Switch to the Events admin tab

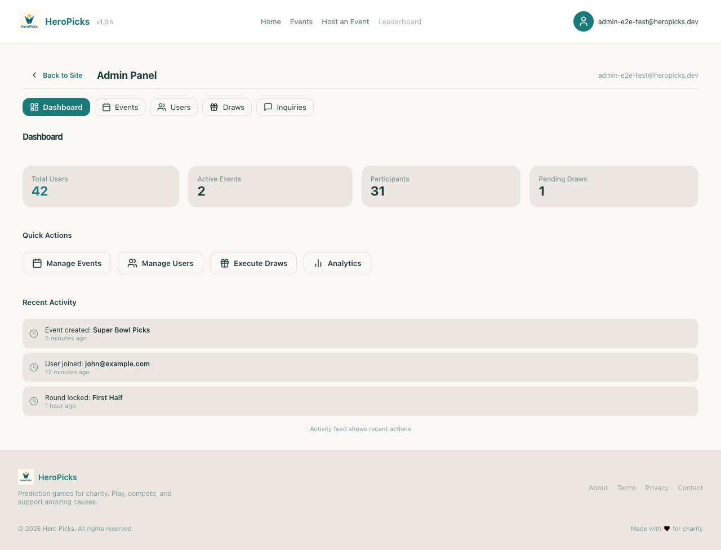pos(120,107)
